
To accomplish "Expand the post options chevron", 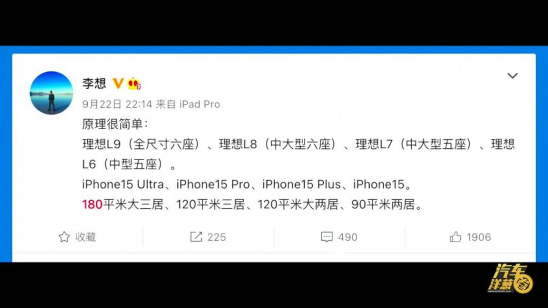I will (512, 76).
